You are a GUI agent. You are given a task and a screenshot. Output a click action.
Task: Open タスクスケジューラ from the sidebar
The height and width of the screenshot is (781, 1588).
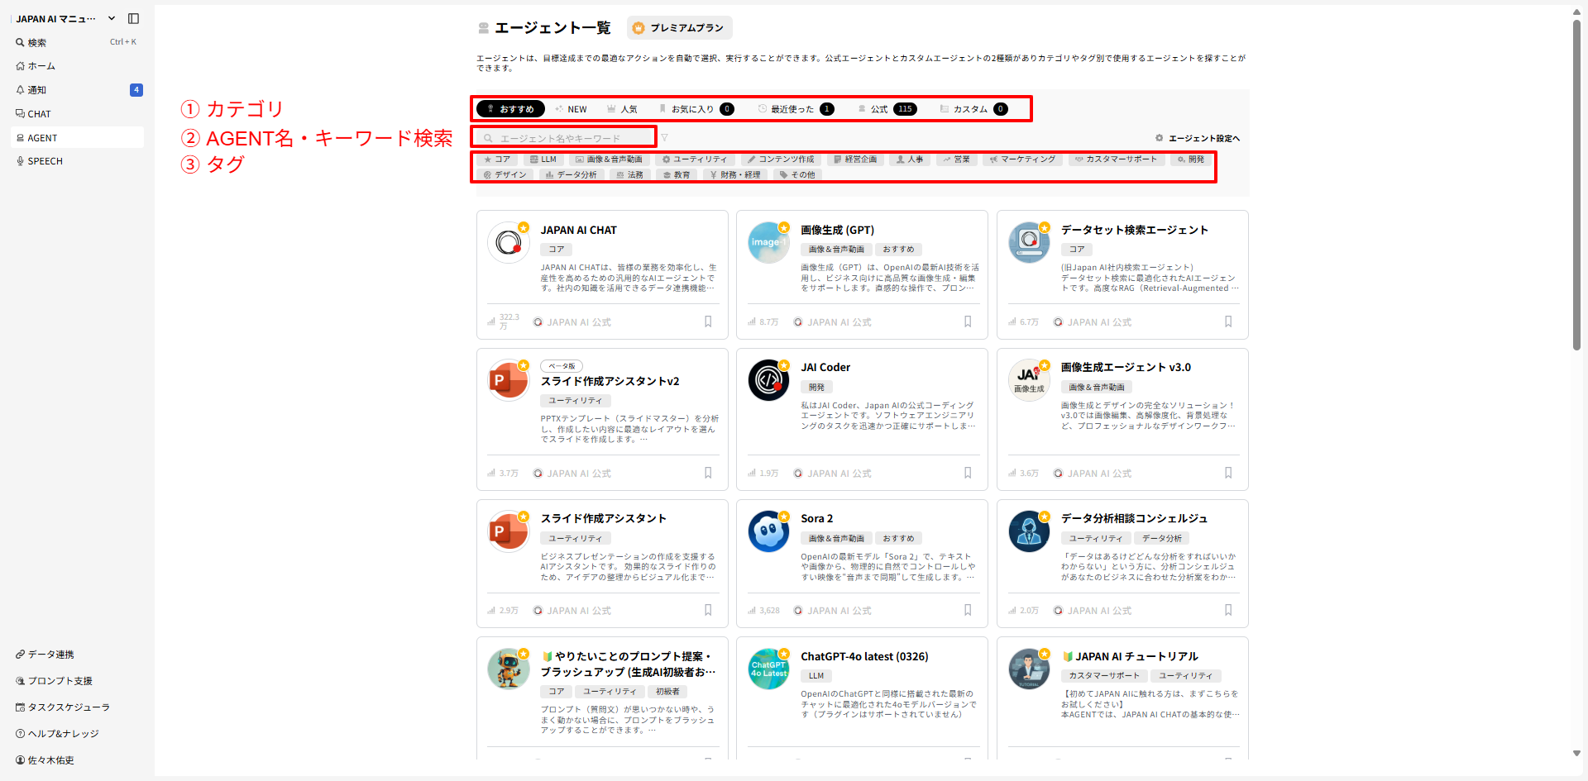tap(63, 707)
